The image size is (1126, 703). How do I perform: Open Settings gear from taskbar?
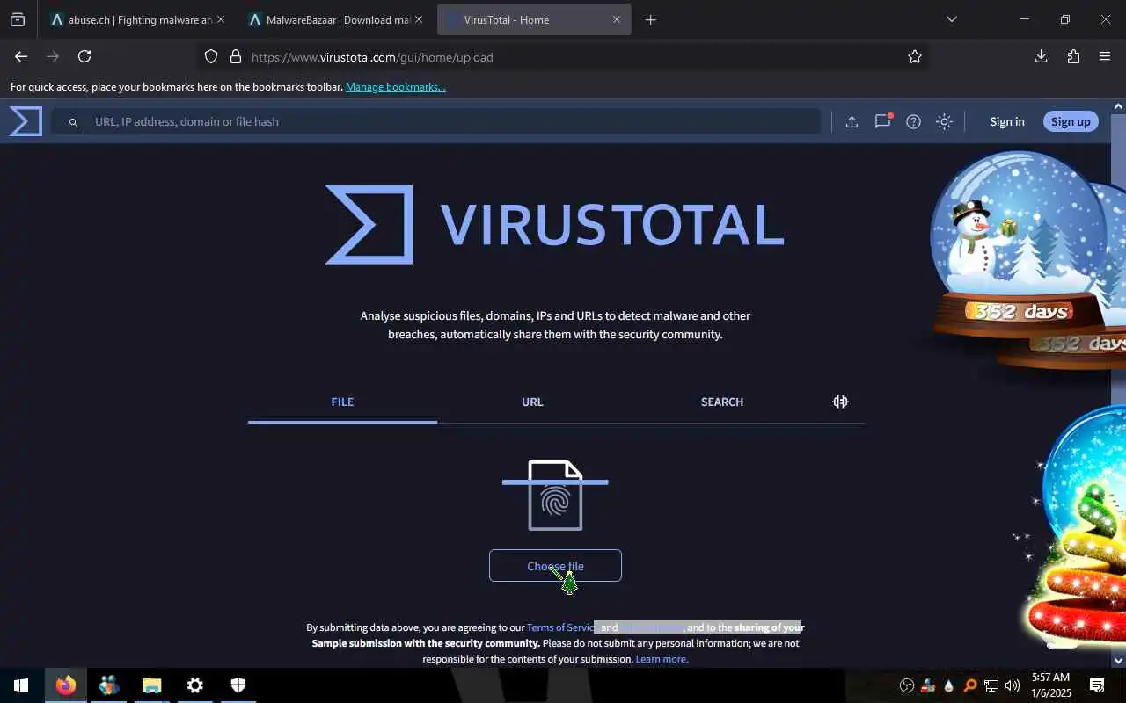[194, 685]
